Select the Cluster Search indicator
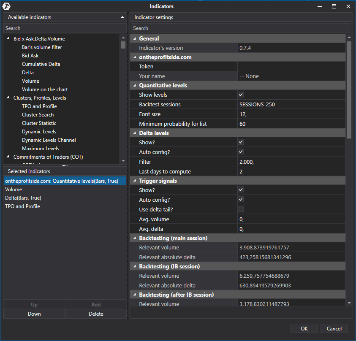Screen dimensions: 356x341 (38, 114)
